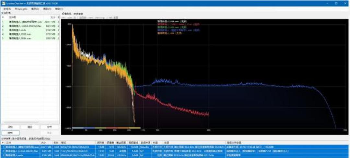Viewport: 350px width, 158px height.
Task: Maximize the LosslessChecker window
Action: pos(336,3)
